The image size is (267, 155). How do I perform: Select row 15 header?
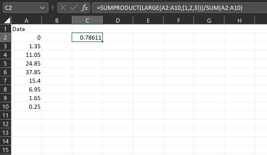(x=5, y=150)
